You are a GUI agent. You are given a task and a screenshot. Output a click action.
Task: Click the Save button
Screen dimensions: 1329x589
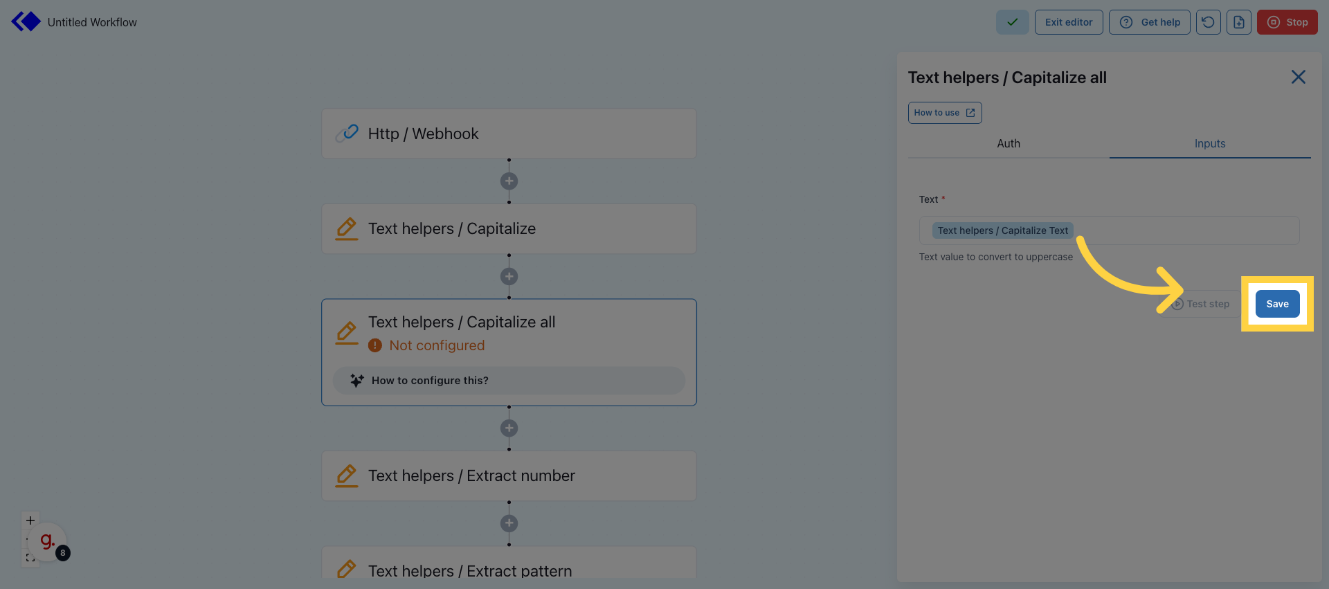click(1277, 304)
